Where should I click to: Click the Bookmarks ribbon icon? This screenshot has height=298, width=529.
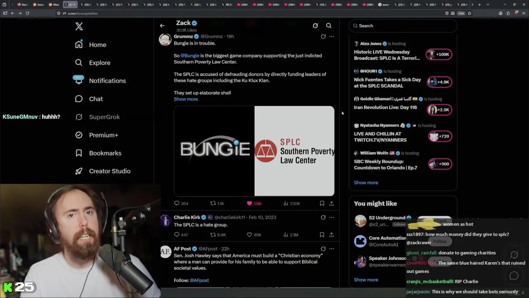click(x=79, y=153)
